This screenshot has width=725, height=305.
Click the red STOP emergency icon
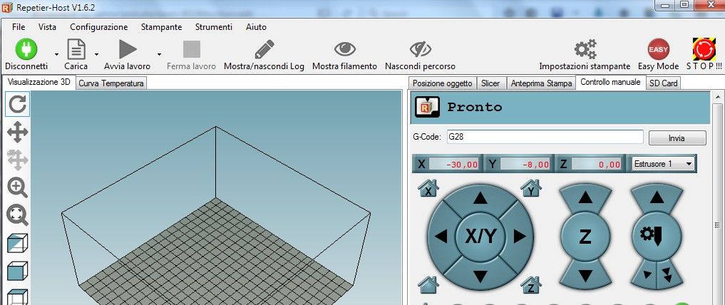[704, 49]
